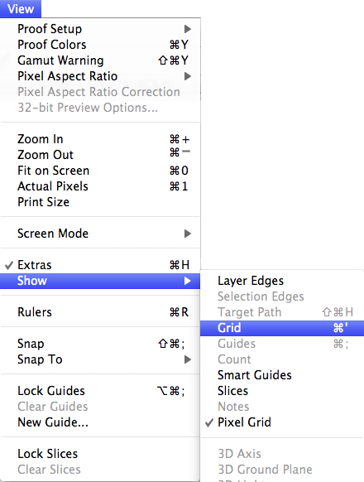Expand the Proof Setup submenu

100,29
